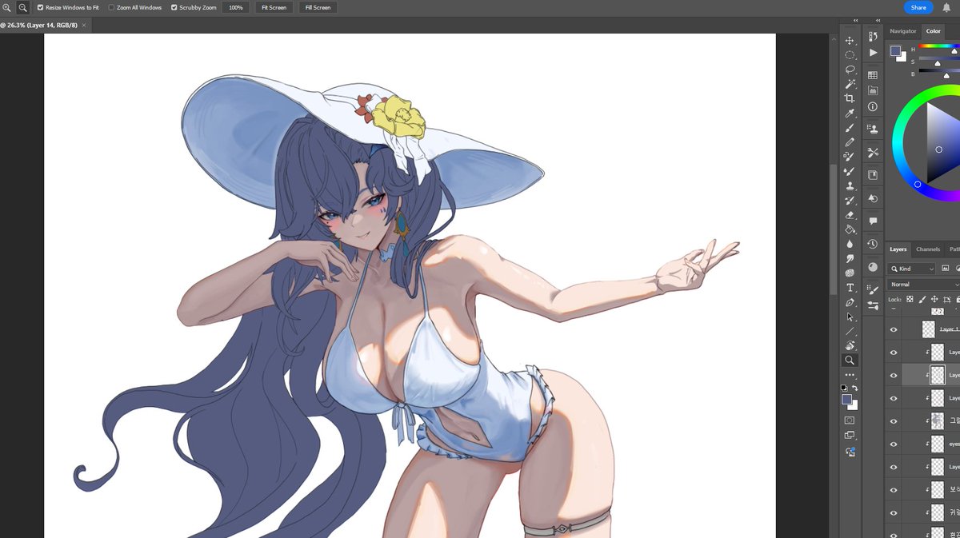Select the Path Selection arrow tool
Viewport: 960px width, 538px height.
[x=850, y=317]
